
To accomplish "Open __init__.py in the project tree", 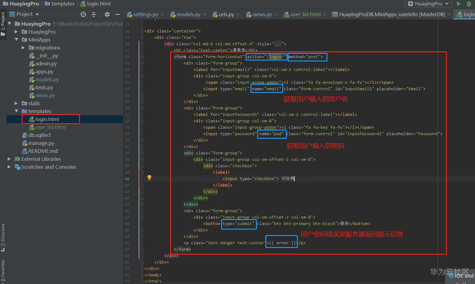I will 46,56.
